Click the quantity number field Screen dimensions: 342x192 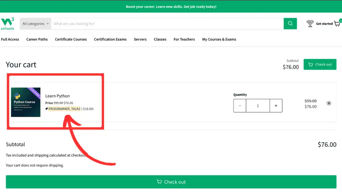pyautogui.click(x=258, y=106)
